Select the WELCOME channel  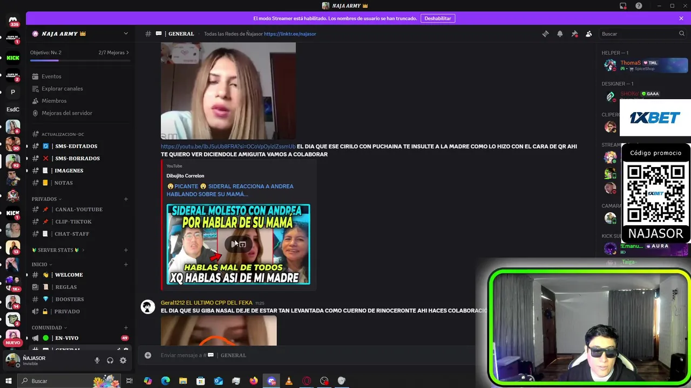click(80, 275)
